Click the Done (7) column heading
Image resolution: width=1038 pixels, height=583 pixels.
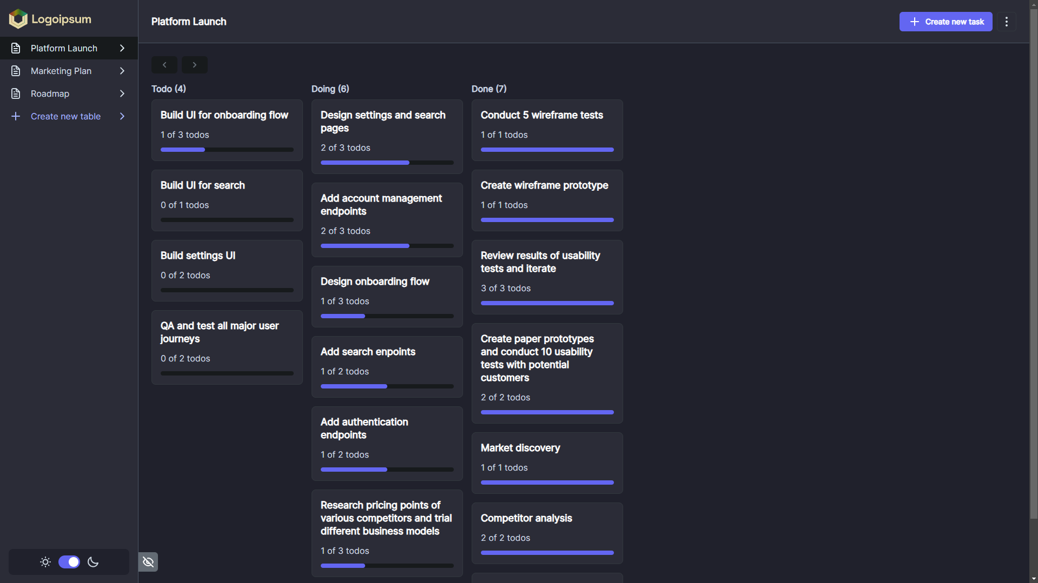click(489, 89)
